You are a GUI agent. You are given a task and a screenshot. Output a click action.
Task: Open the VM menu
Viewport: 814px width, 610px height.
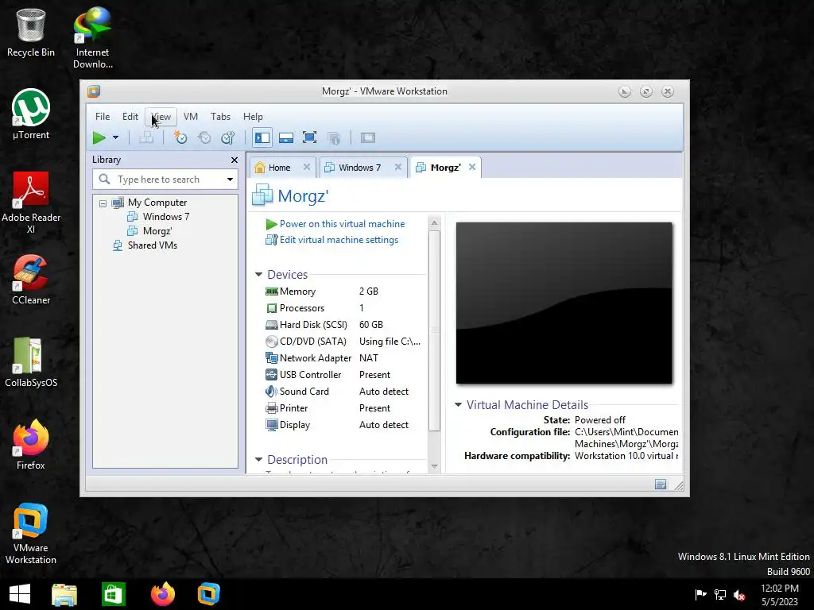click(191, 117)
